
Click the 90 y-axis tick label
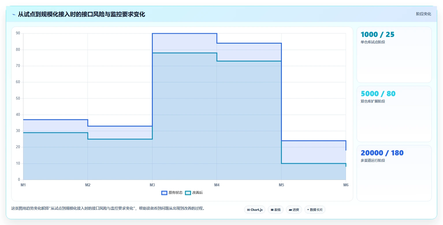18,33
